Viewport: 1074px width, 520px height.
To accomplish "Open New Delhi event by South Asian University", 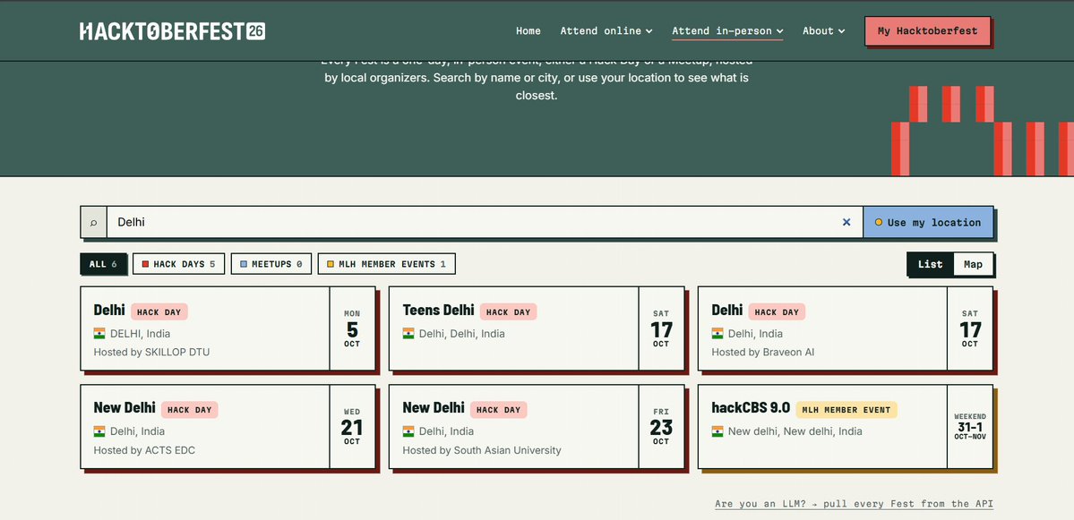I will pos(537,426).
